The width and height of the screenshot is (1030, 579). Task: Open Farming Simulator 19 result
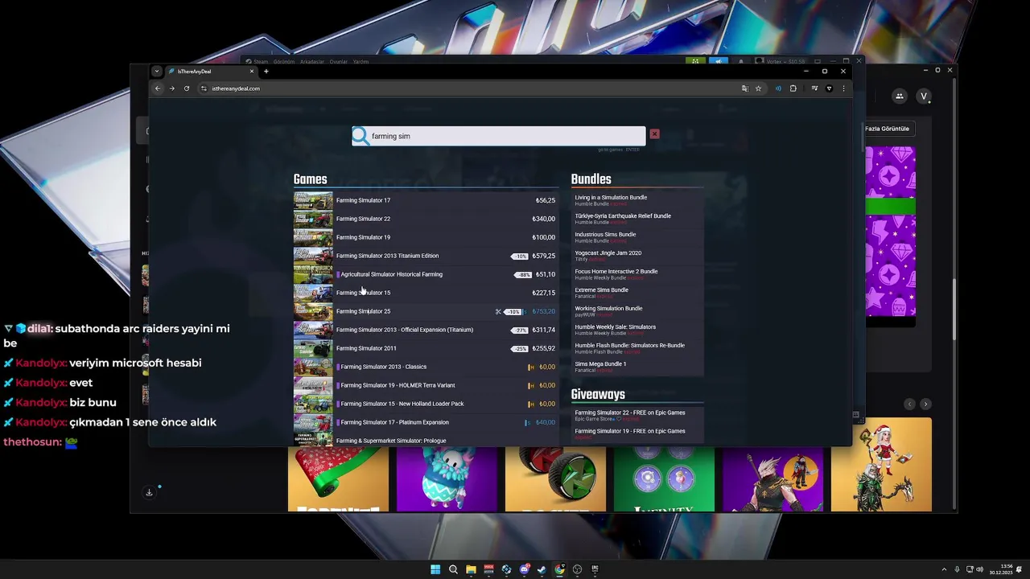426,237
